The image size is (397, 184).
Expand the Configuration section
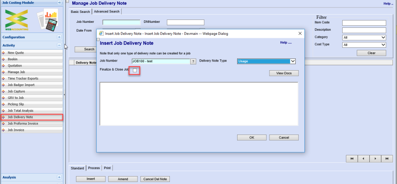(x=59, y=37)
